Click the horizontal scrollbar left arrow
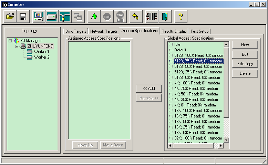Screen dimensions: 268x165 pos(170,145)
